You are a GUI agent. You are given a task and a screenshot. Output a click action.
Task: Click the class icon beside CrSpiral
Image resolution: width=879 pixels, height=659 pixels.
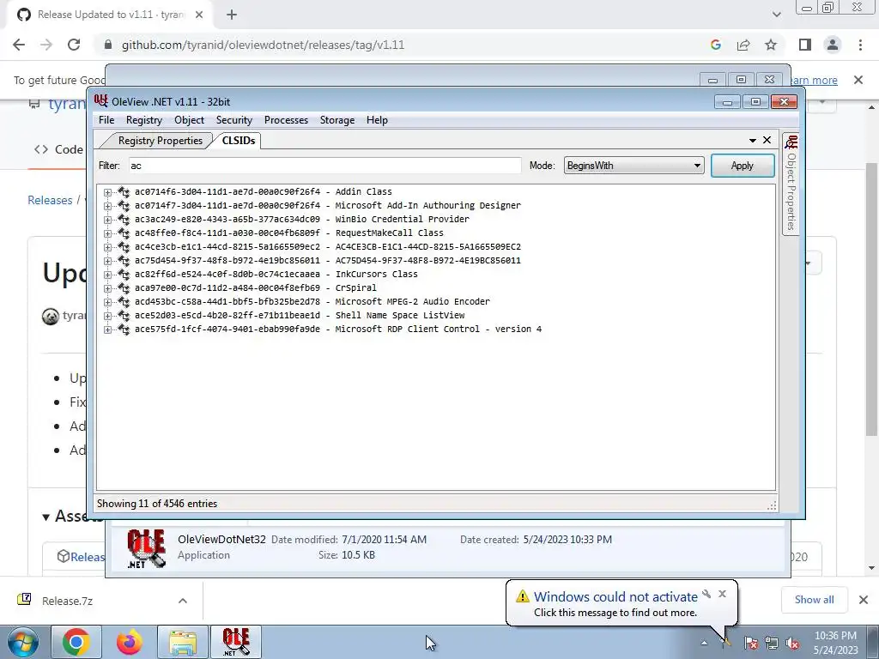[x=124, y=287]
